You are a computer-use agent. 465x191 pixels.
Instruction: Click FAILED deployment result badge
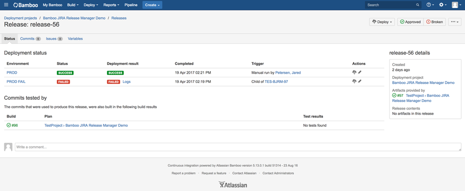click(114, 82)
